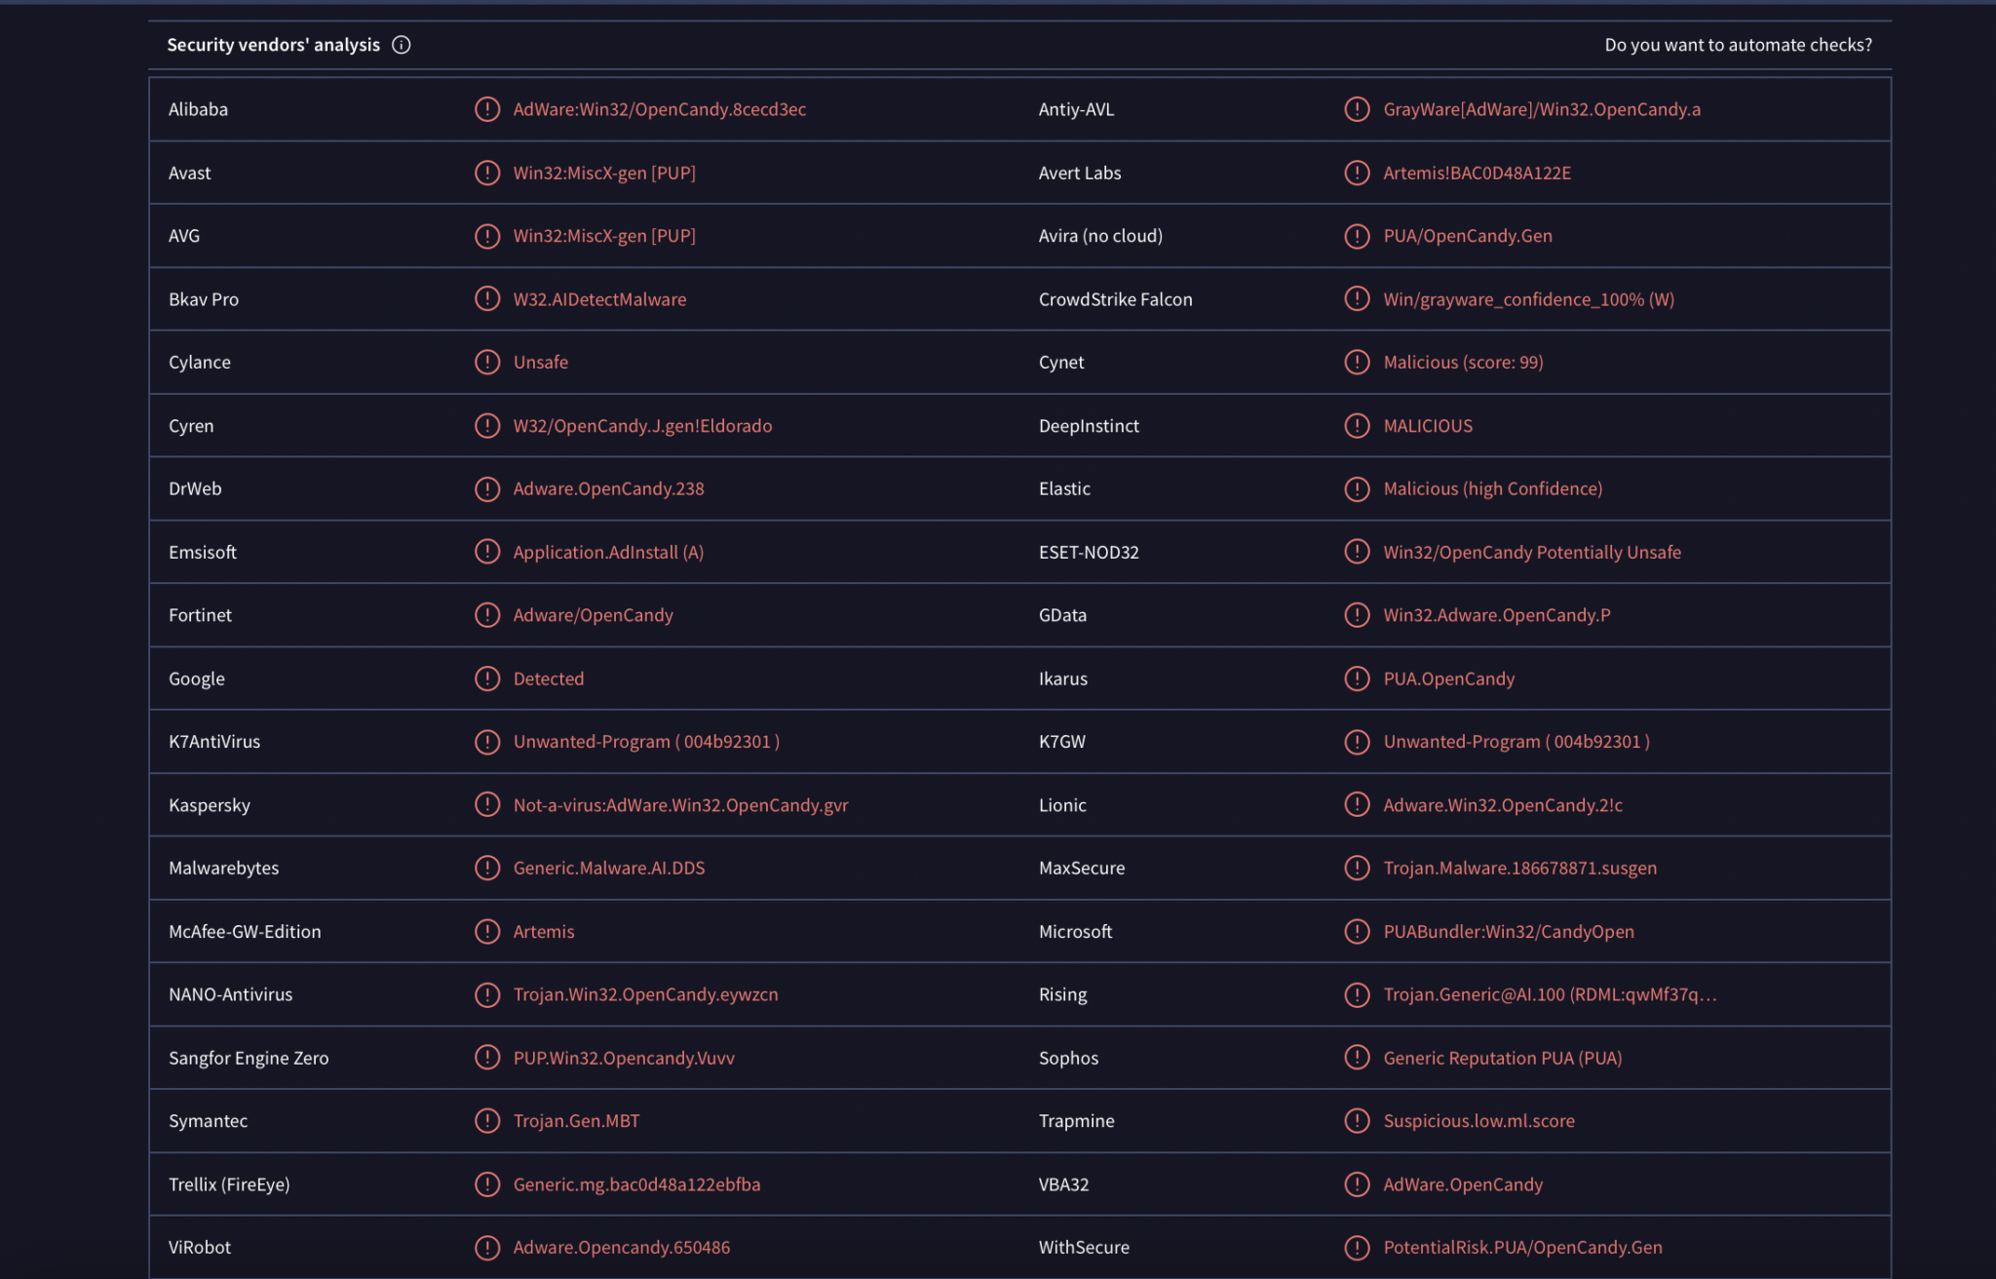Open Elastic's Malicious (high Confidence) result

(x=1491, y=488)
